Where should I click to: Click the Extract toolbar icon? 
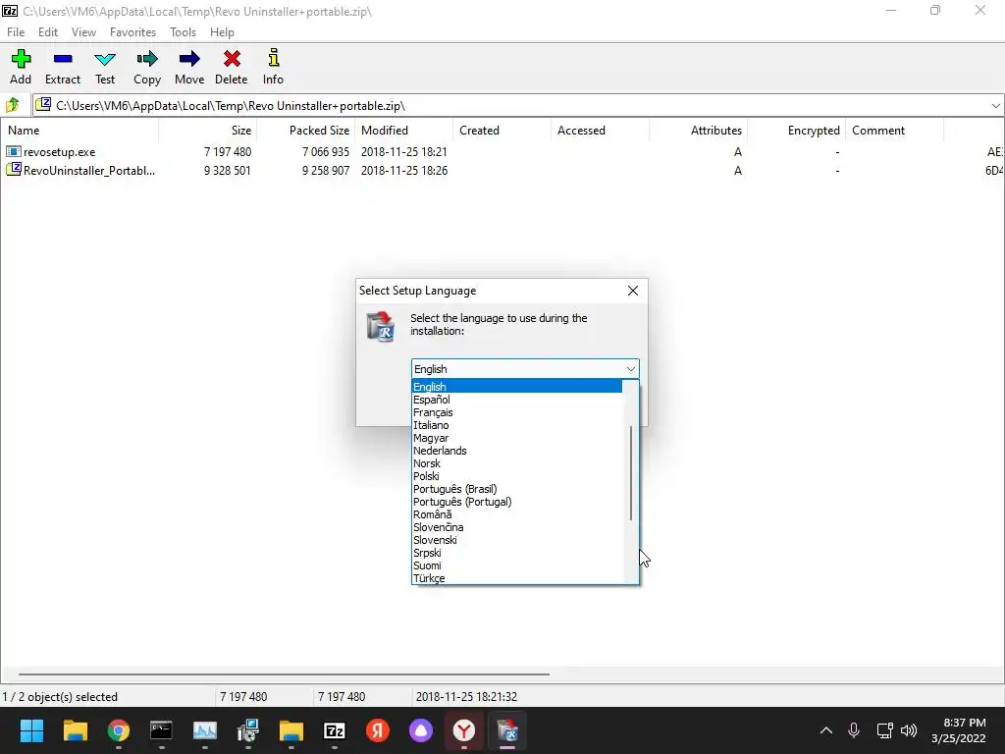click(63, 60)
